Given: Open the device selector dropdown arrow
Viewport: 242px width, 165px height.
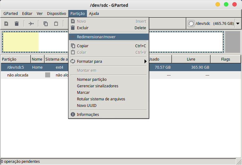Looking at the screenshot, I should pos(238,24).
